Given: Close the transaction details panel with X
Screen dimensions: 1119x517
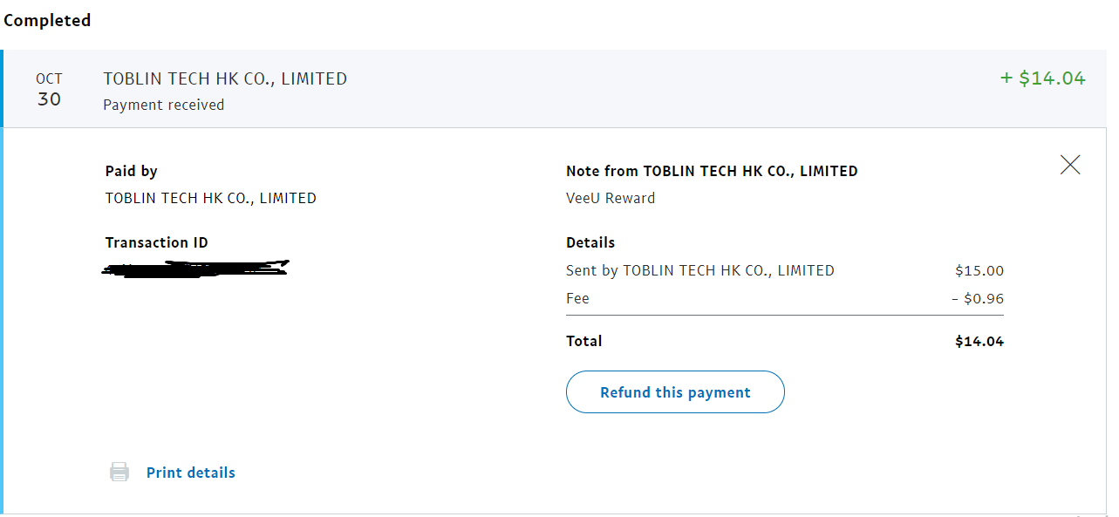Looking at the screenshot, I should click(x=1070, y=165).
